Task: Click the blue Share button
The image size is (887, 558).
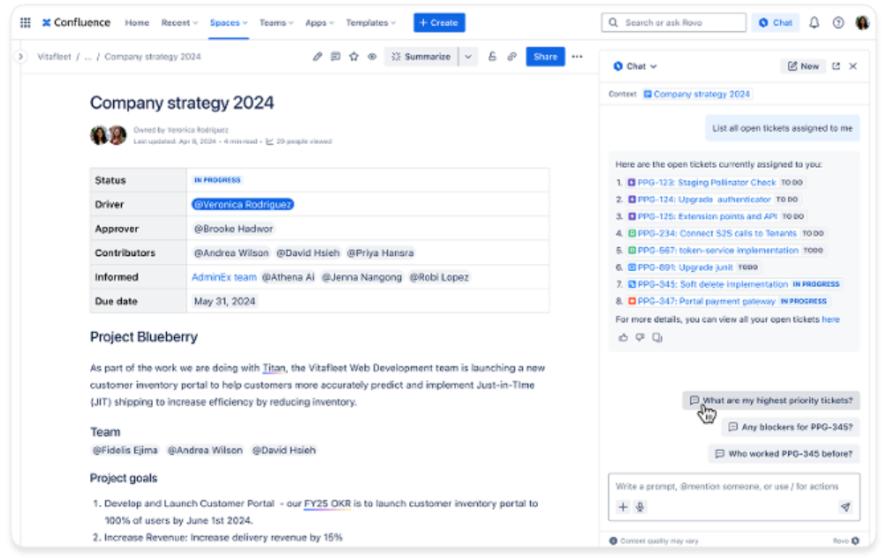Action: point(545,57)
